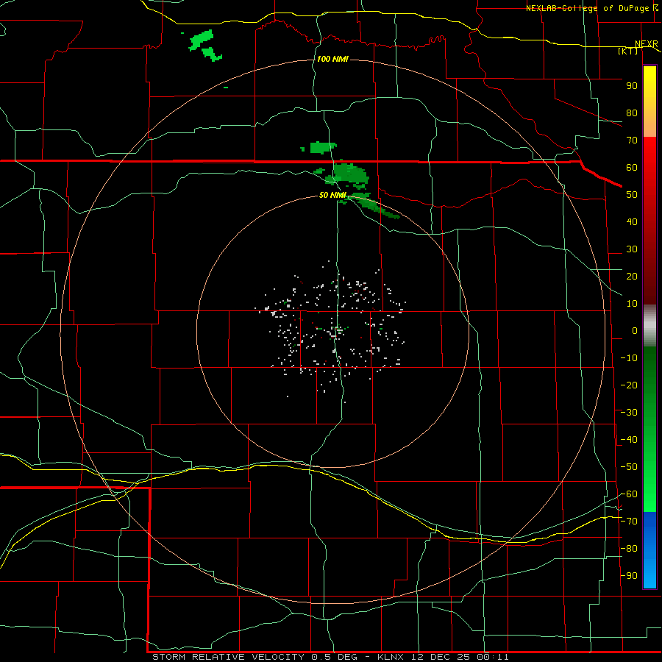This screenshot has width=662, height=662.
Task: Click the "-80" scale value
Action: pos(629,549)
